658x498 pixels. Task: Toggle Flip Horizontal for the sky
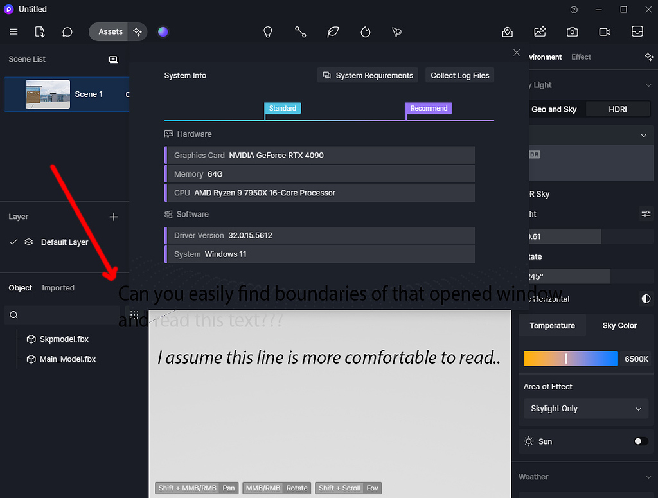tap(646, 299)
